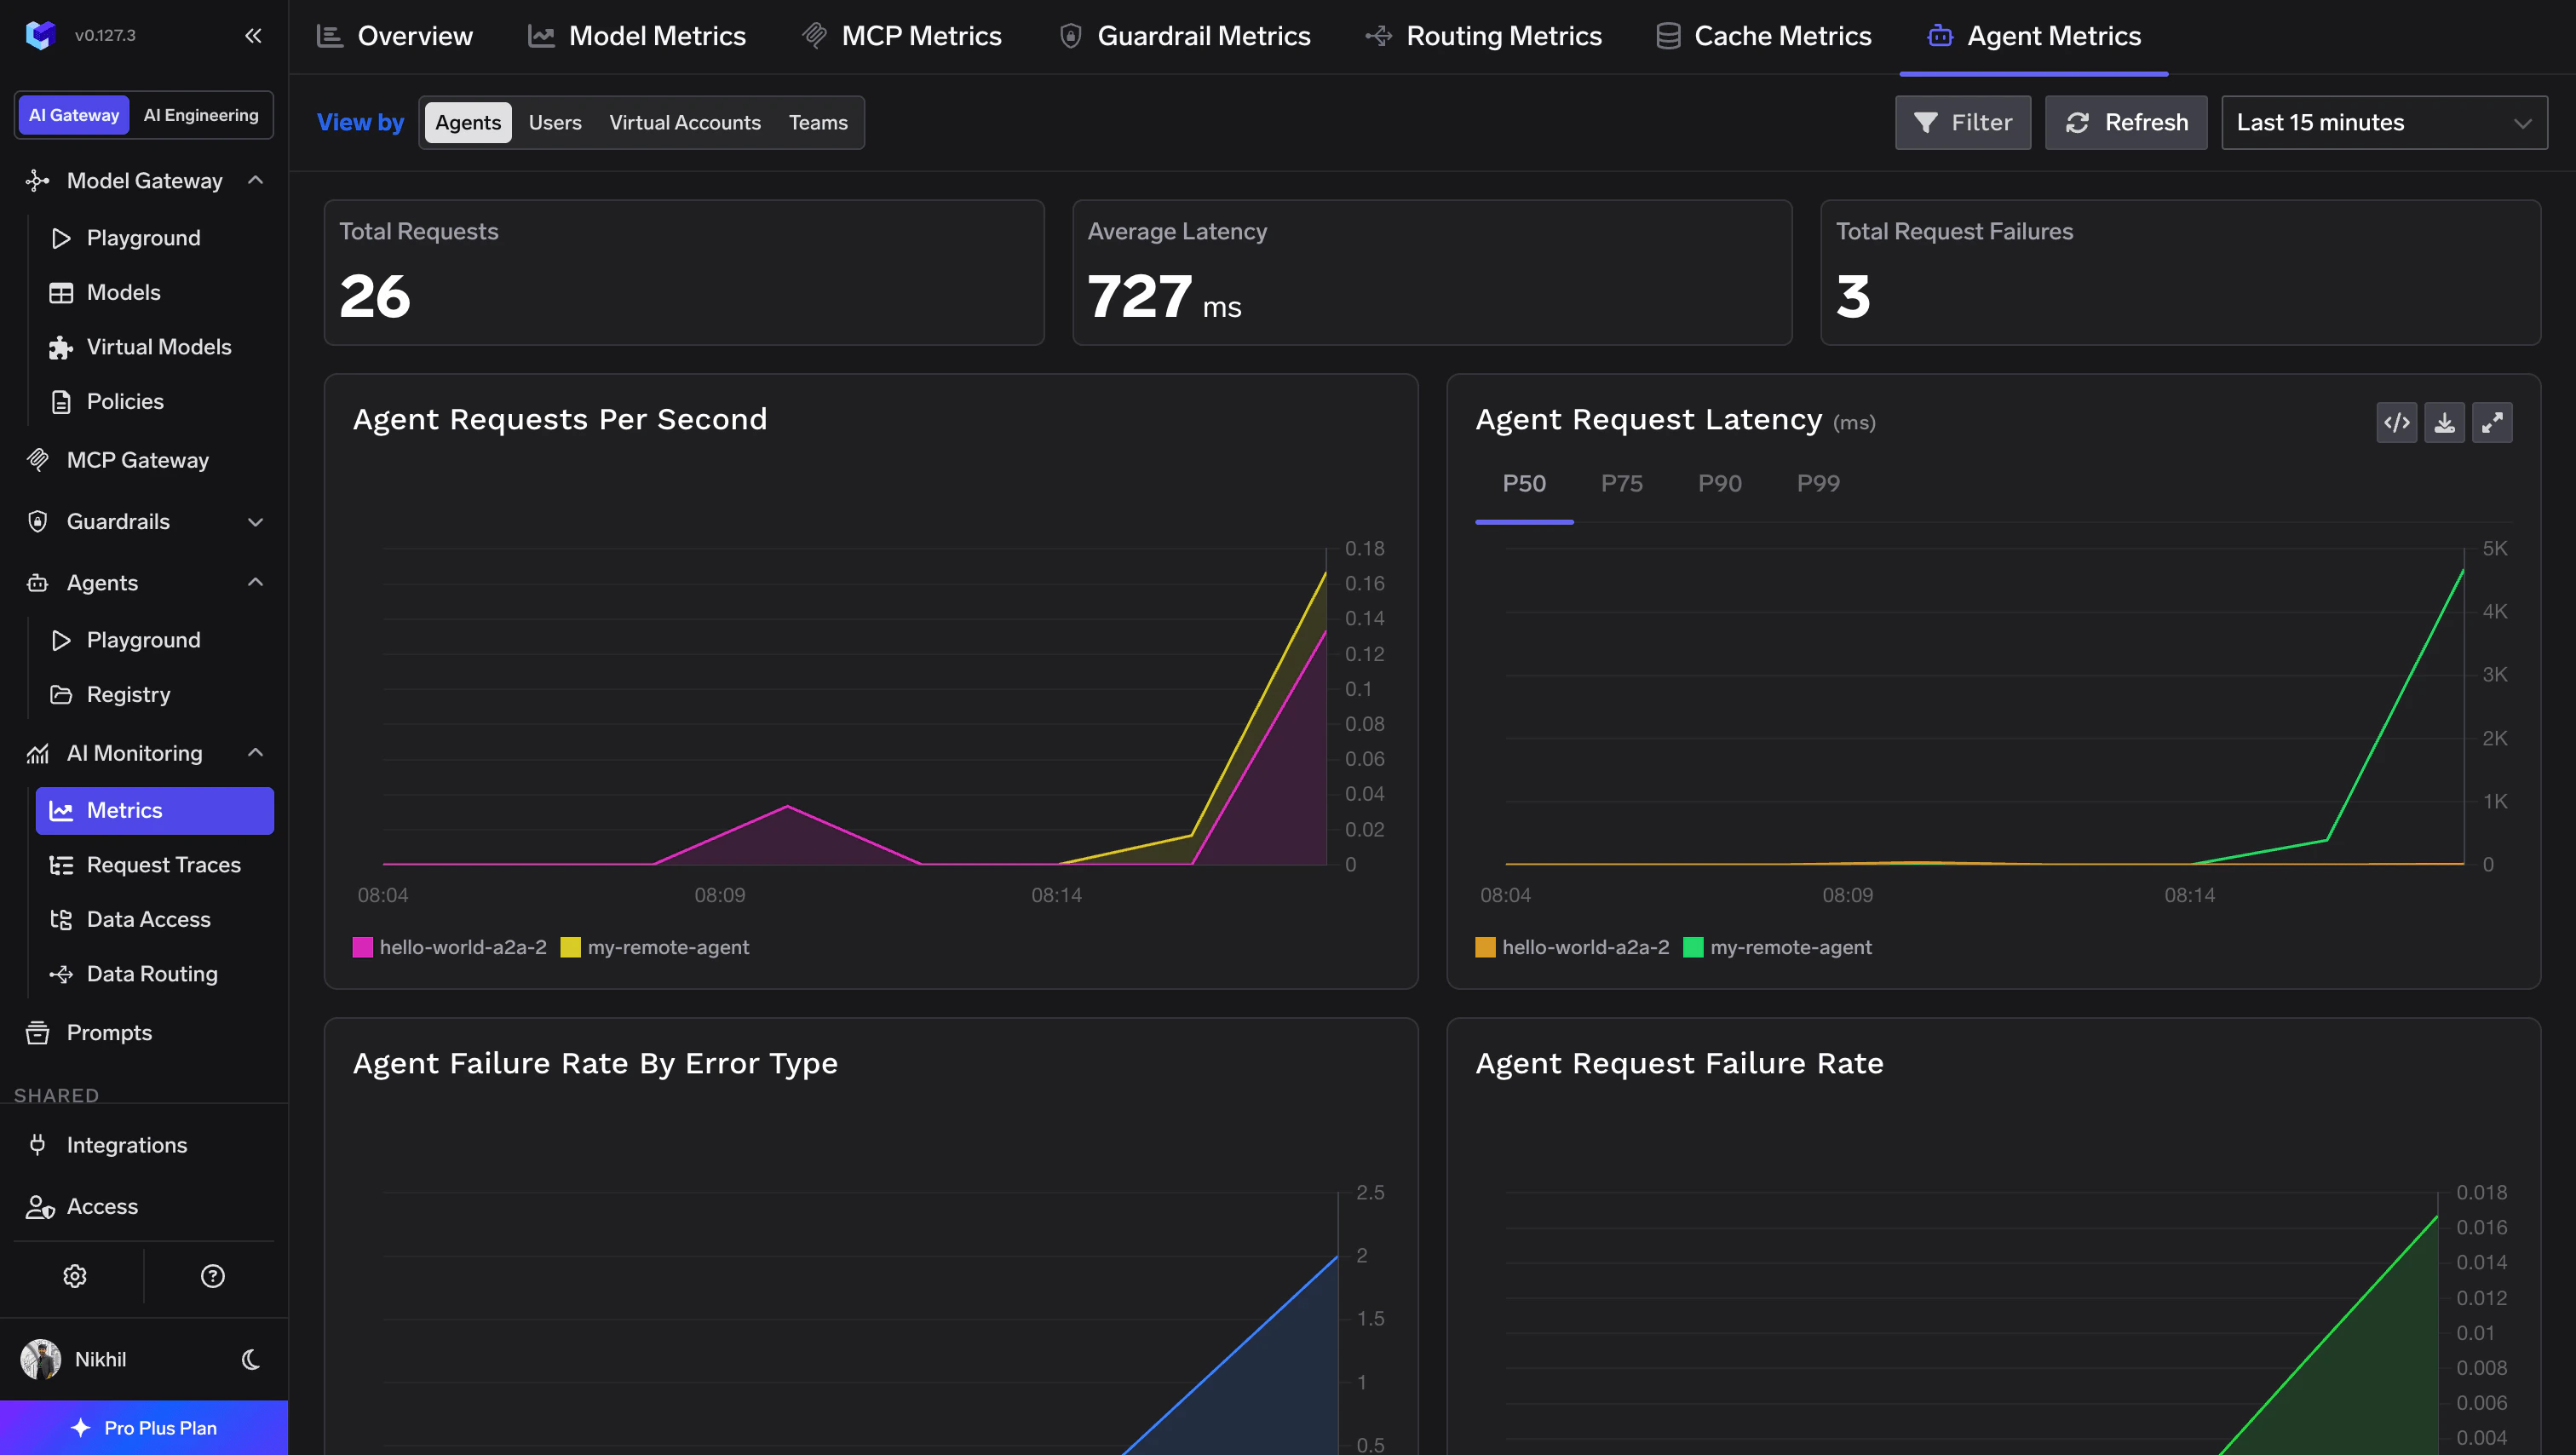Click the MCP Gateway sidebar icon

pos(37,460)
